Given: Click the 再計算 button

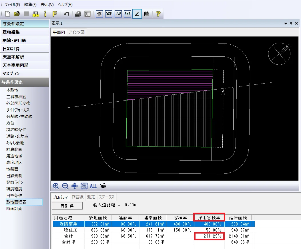Looking at the screenshot, I should (67, 206).
